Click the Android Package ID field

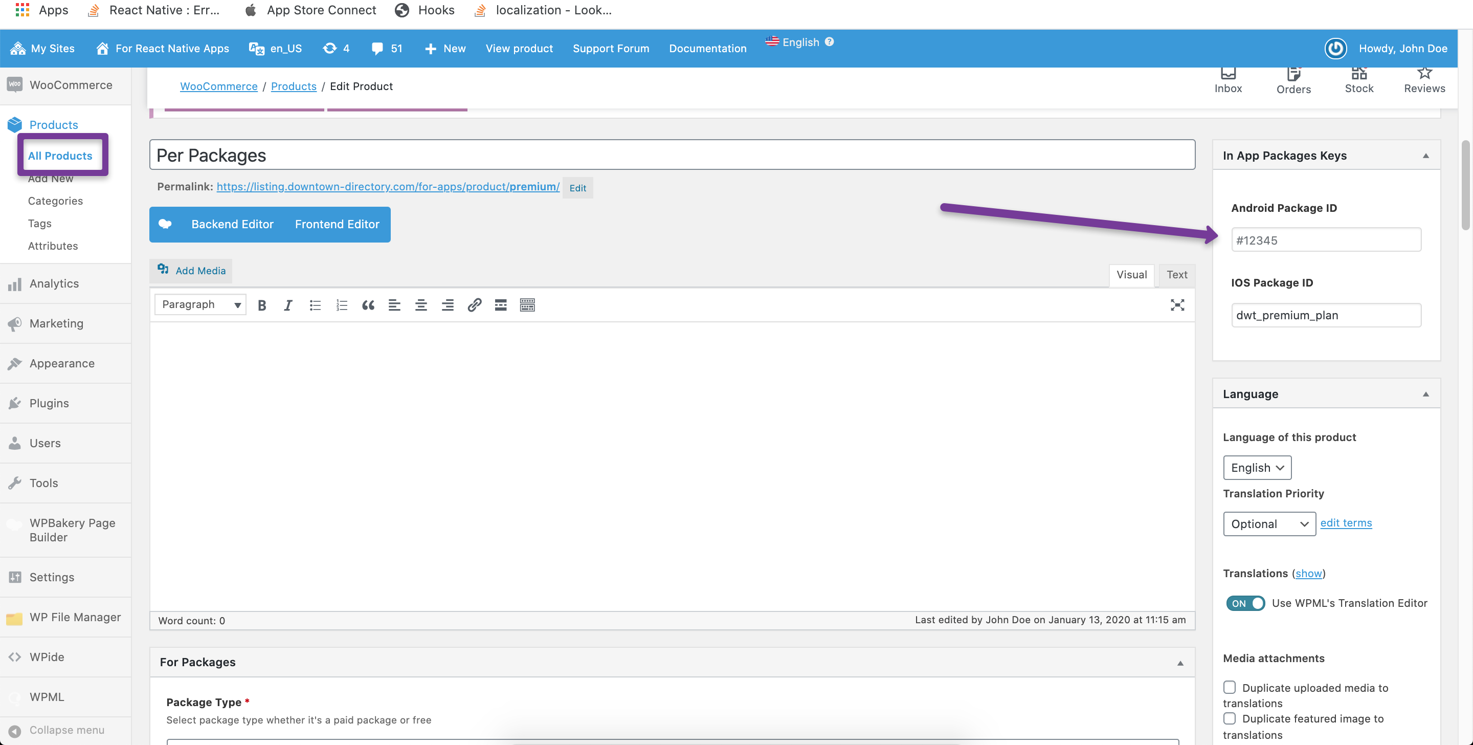1326,240
